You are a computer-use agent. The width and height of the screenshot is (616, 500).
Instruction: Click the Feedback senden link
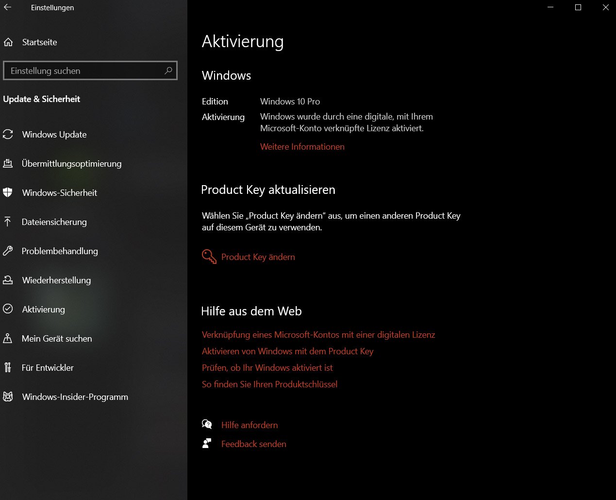254,444
